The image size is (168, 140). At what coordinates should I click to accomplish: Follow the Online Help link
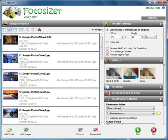pos(153,8)
